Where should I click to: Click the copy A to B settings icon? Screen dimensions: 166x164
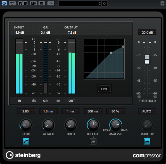pyautogui.click(x=42, y=4)
